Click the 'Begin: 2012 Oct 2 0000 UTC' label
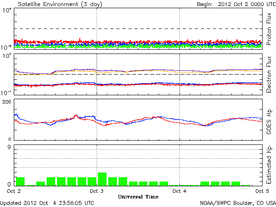Screen dimensions: 276x207 [x=236, y=4]
